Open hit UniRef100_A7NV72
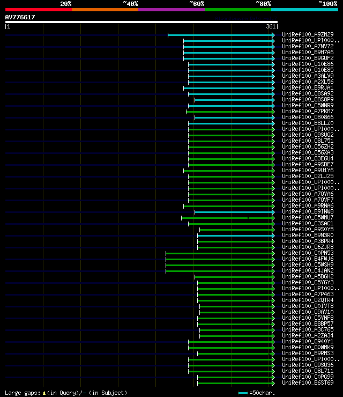343x397 pixels. click(x=308, y=46)
